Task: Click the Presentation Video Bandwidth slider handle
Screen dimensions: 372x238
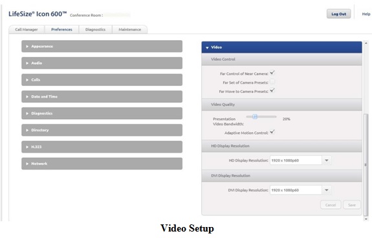Action: point(255,116)
